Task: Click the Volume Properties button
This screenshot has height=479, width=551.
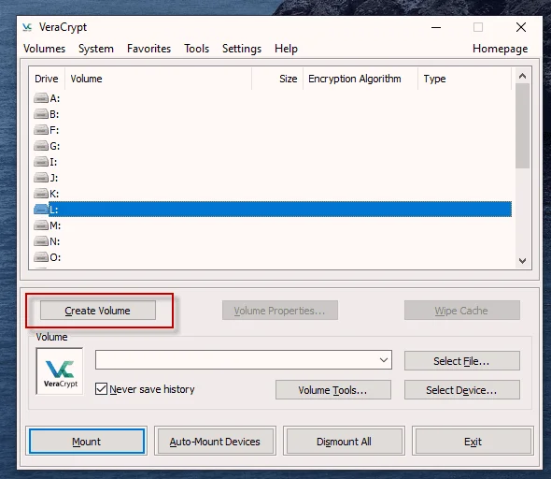Action: 280,311
